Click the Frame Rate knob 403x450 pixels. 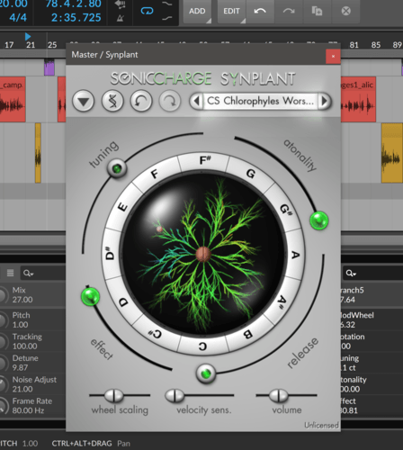(x=3, y=406)
